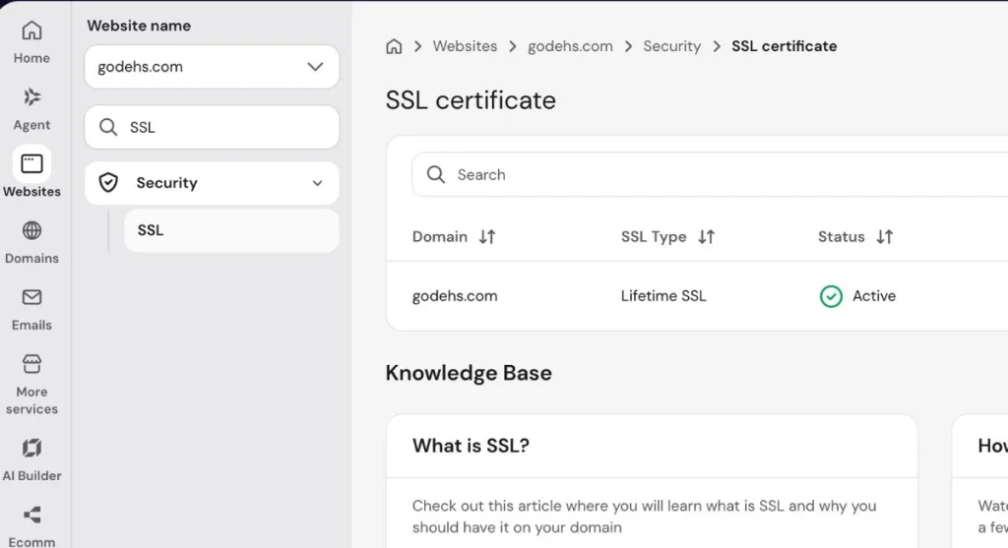Sort the table by SSL Type
Image resolution: width=1008 pixels, height=548 pixels.
(707, 237)
